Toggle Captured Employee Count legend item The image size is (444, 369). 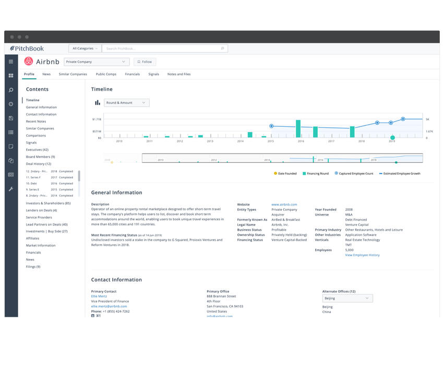(354, 173)
